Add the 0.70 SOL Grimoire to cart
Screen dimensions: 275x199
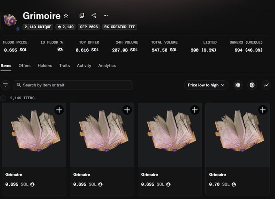pos(262,110)
